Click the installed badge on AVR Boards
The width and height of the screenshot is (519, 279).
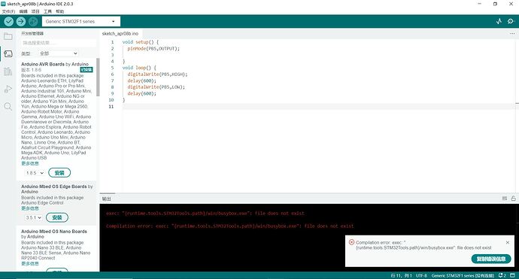coord(86,69)
